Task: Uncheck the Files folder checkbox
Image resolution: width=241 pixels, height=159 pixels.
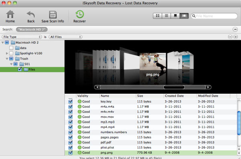Action: coord(20,69)
